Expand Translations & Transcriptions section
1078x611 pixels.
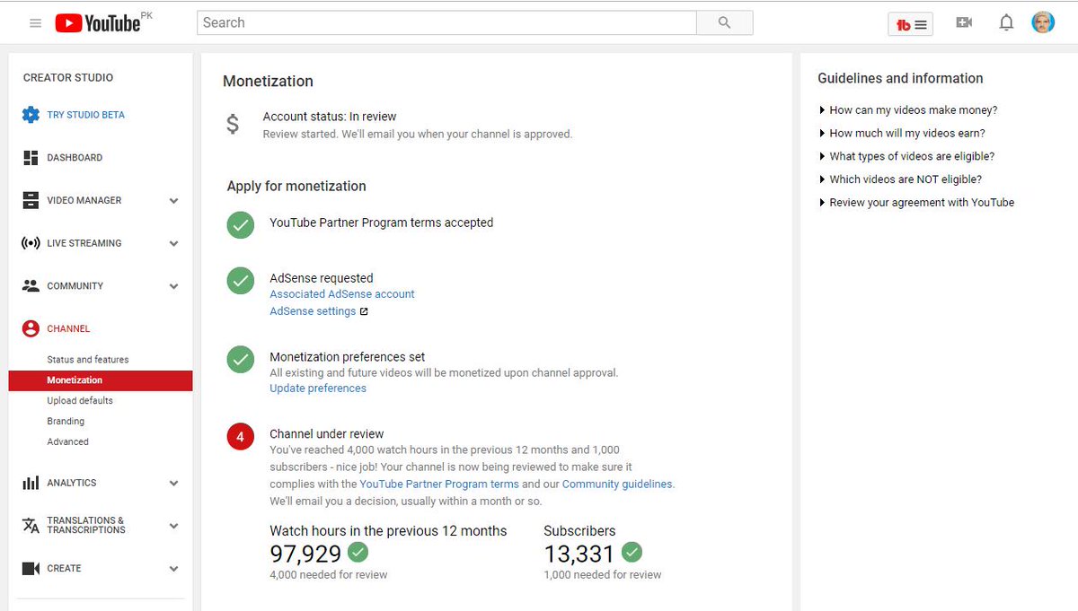click(173, 527)
